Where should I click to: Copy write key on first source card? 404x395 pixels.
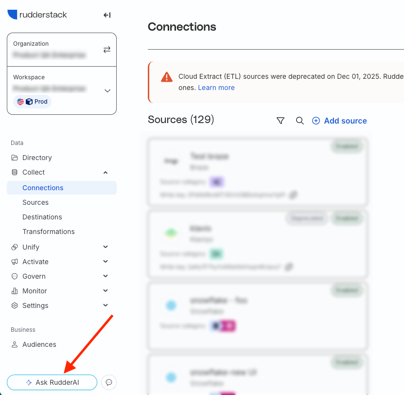[293, 195]
